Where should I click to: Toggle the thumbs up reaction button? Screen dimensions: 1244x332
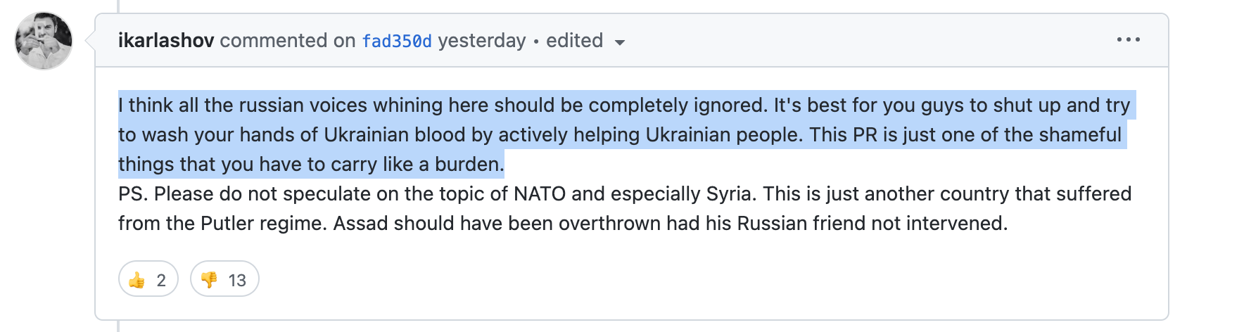[148, 280]
